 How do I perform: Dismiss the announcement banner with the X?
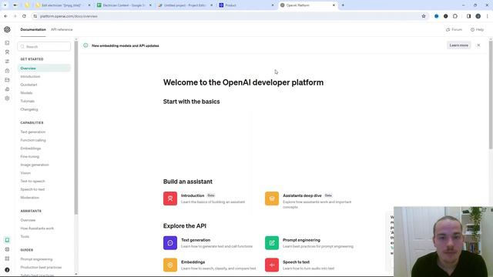point(478,45)
